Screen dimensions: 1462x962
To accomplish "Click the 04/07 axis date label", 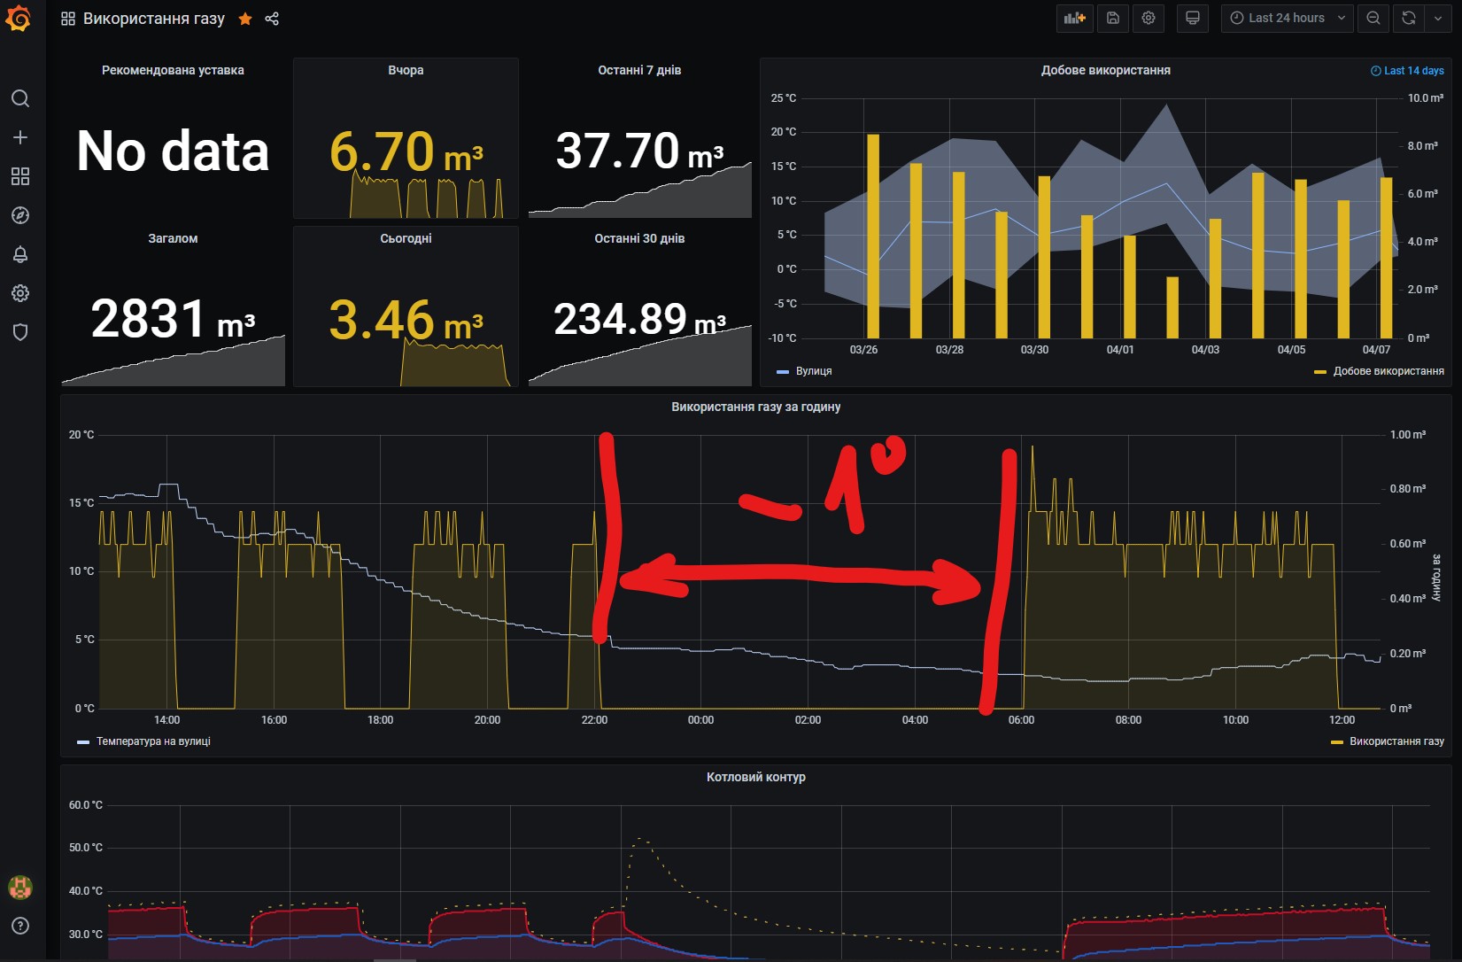I will [x=1376, y=350].
